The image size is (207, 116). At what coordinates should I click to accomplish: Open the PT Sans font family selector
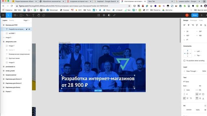click(186, 82)
